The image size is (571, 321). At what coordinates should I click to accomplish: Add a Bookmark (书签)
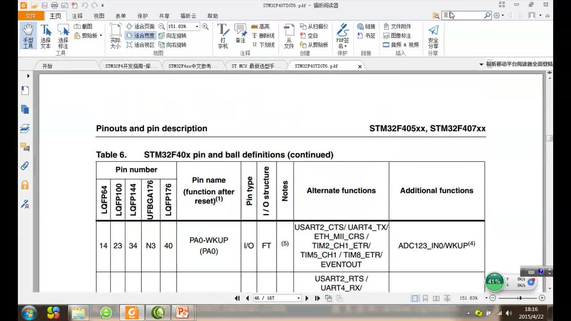tap(366, 36)
